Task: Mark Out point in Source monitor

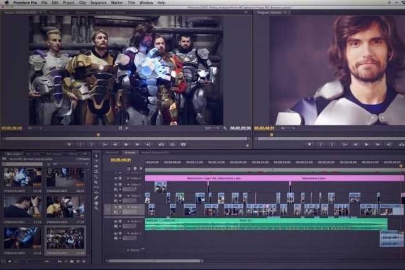Action: [92, 144]
